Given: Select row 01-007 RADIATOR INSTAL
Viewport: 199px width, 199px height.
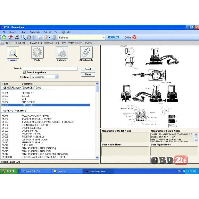Looking at the screenshot, I should click(45, 134).
